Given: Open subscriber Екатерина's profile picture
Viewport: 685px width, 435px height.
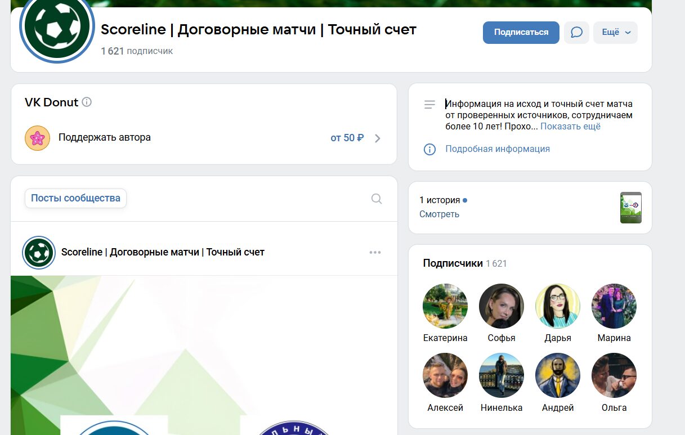Looking at the screenshot, I should [445, 306].
